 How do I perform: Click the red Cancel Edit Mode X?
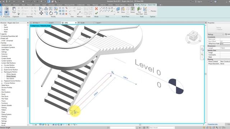pos(96,9)
